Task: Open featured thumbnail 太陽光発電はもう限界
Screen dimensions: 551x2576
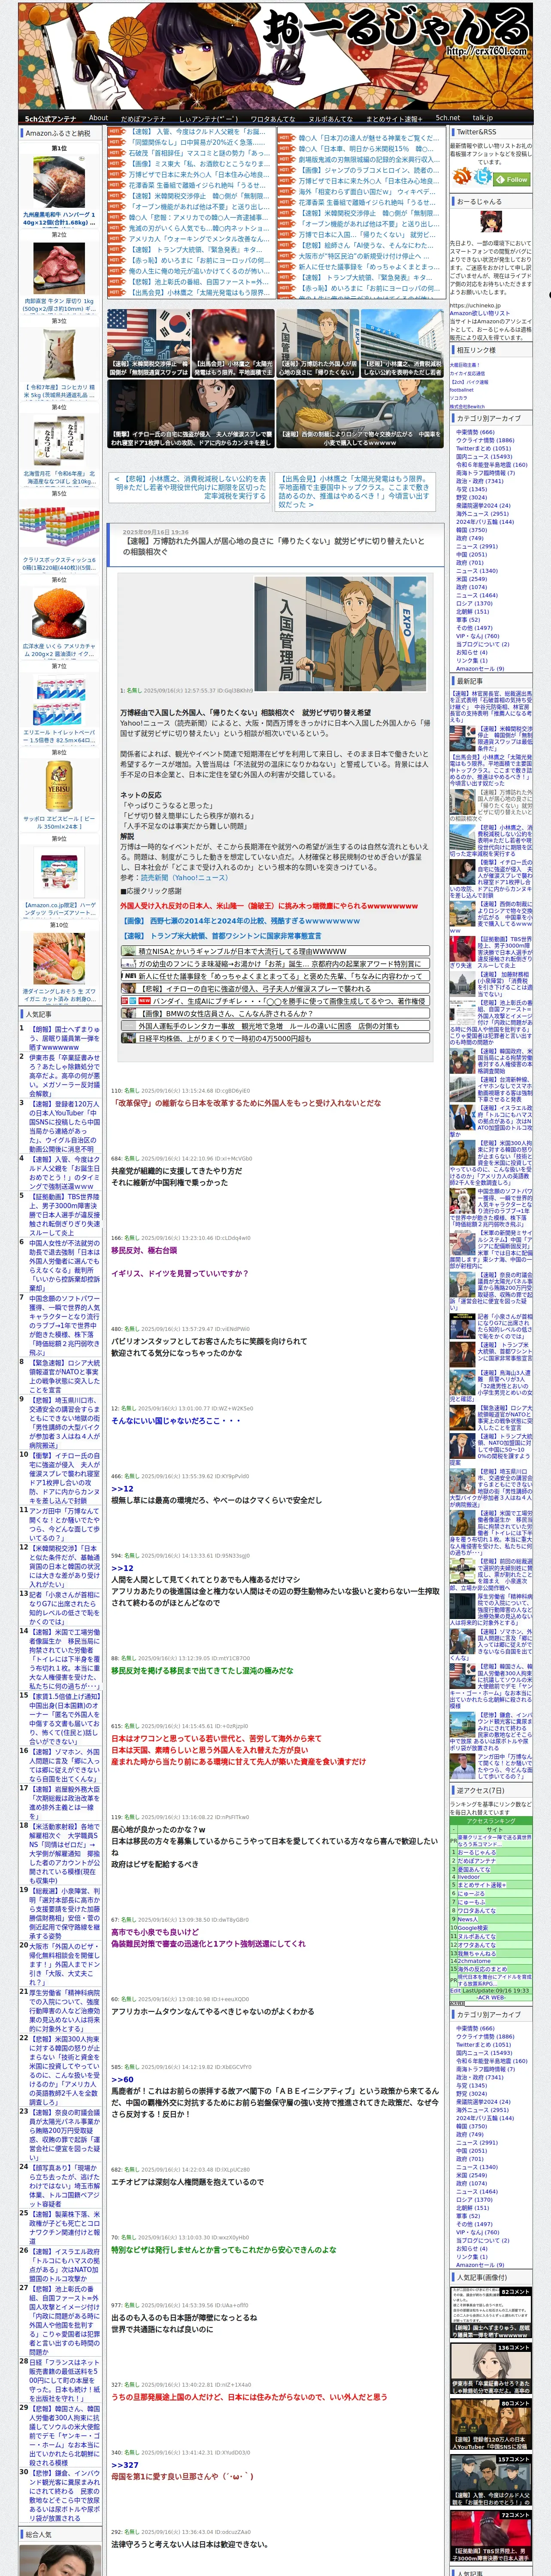Action: (x=233, y=343)
